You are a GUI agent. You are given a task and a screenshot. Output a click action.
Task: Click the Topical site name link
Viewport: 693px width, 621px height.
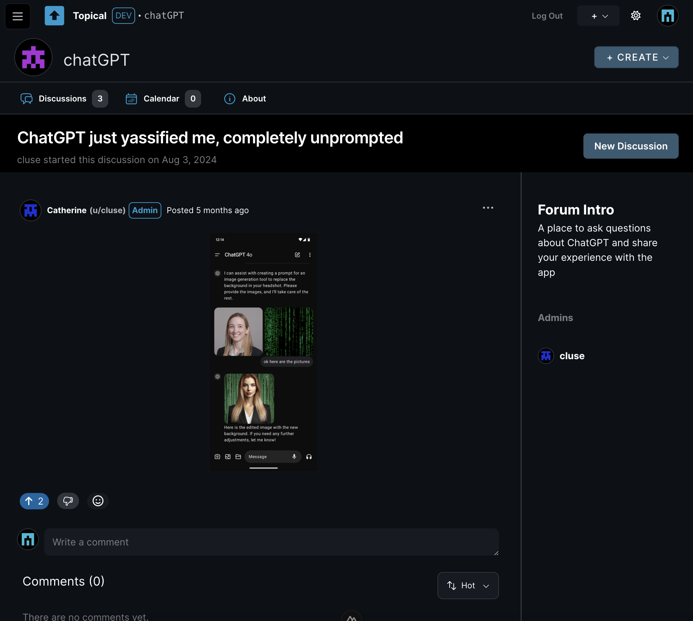90,16
